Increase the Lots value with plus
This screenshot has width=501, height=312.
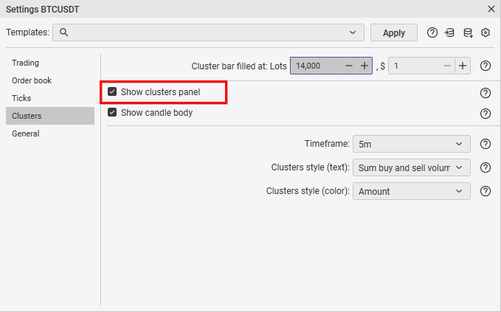364,66
